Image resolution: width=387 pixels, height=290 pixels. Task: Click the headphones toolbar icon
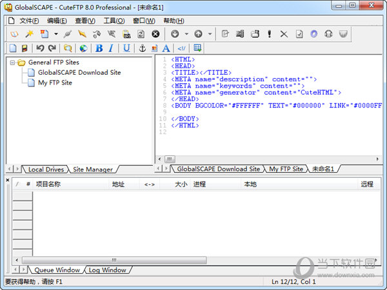coord(328,34)
